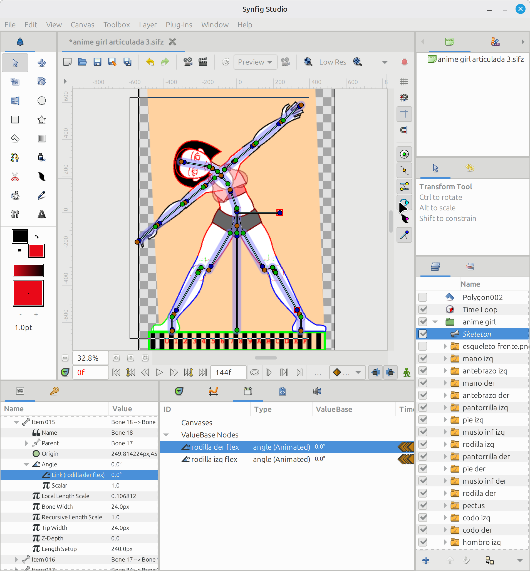Open the Plug-Ins menu
530x571 pixels.
pos(179,25)
